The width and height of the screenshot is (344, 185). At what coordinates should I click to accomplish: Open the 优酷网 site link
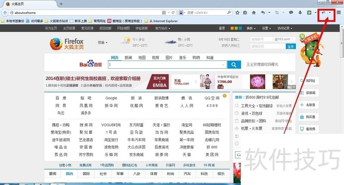(136, 105)
